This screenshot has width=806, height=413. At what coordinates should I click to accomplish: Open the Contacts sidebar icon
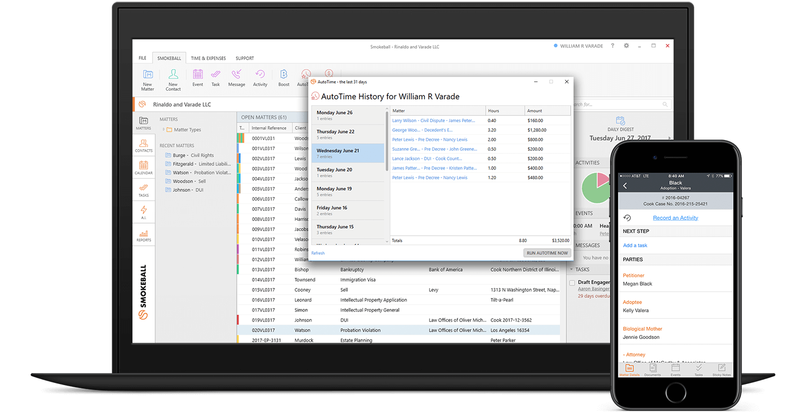[143, 146]
